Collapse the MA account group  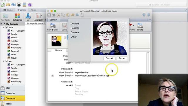pos(4,61)
